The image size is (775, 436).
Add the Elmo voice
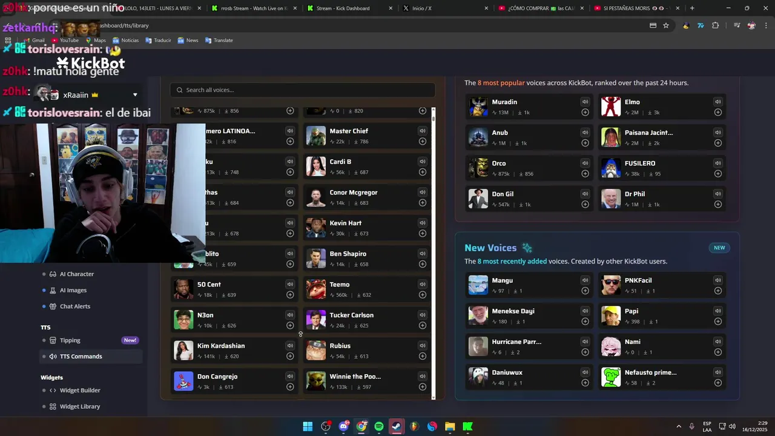pyautogui.click(x=717, y=112)
